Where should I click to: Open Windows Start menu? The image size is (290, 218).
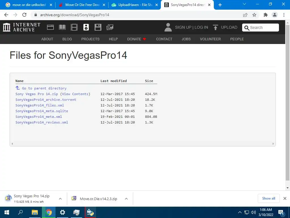click(7, 212)
